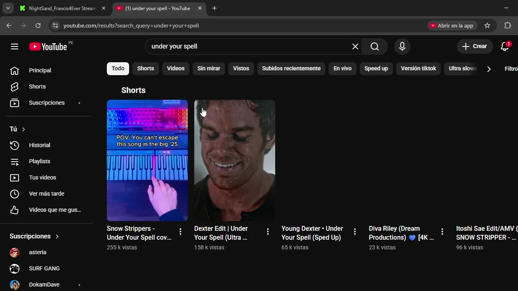Expand the Suscripciones section header
This screenshot has width=518, height=291.
pos(34,236)
